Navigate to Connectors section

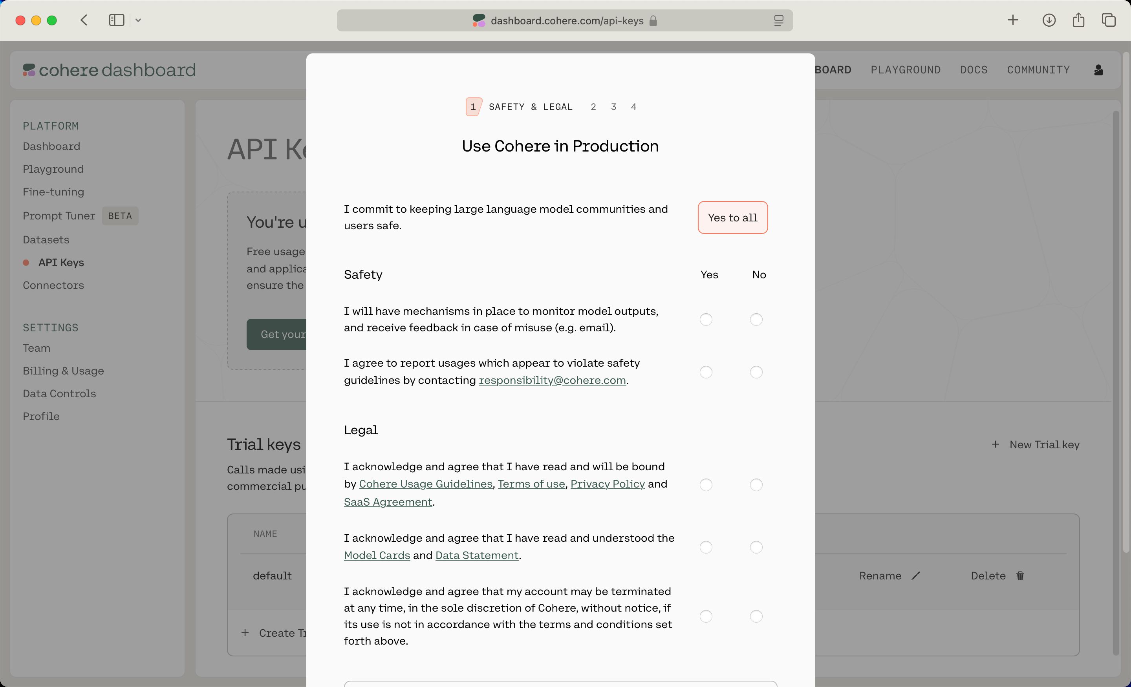(53, 285)
